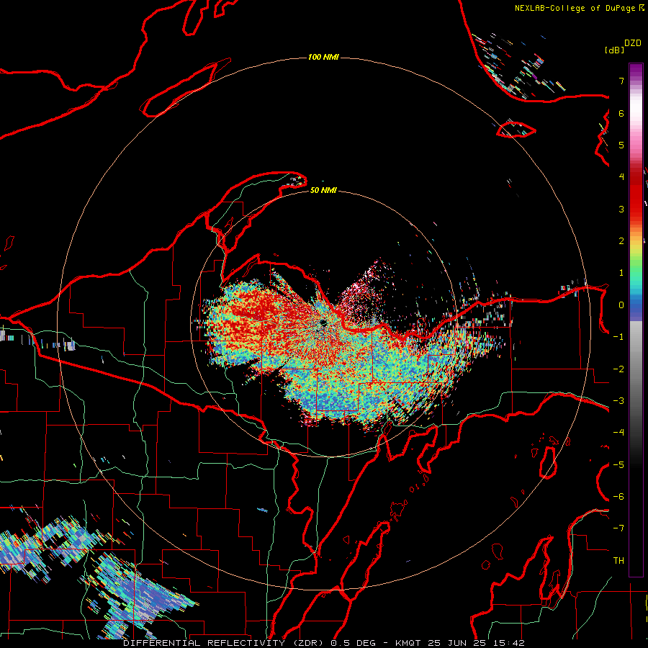Click the TH label on legend
648x648 pixels.
click(x=618, y=561)
